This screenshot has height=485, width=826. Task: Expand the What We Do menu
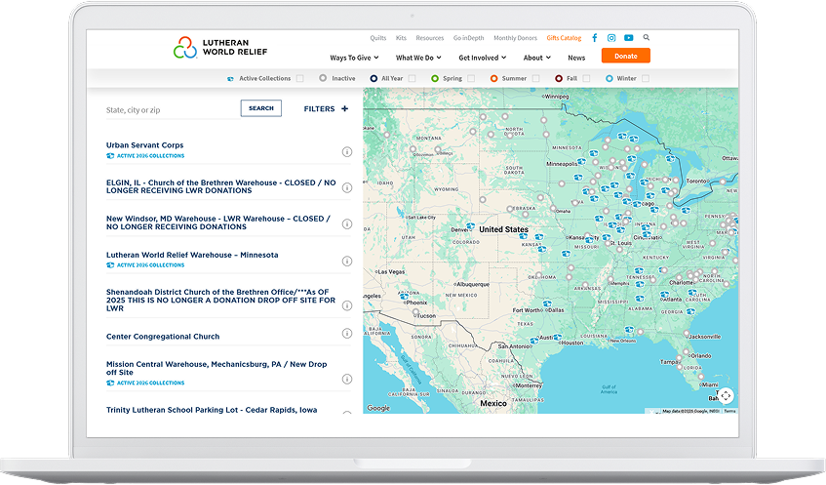pyautogui.click(x=418, y=58)
